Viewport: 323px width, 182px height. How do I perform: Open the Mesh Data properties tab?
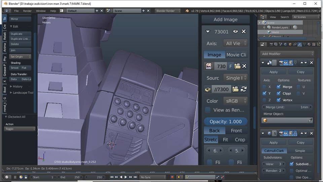click(x=304, y=44)
